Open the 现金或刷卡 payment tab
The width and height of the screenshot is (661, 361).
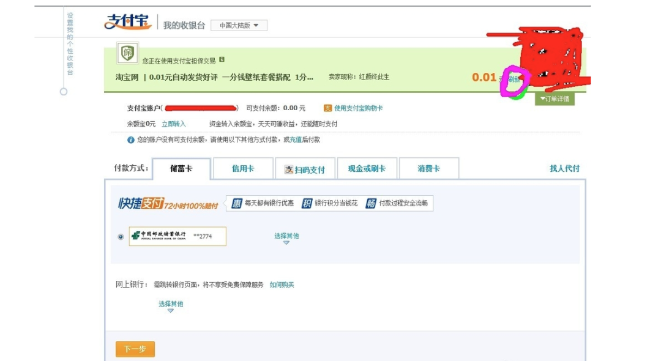click(367, 168)
